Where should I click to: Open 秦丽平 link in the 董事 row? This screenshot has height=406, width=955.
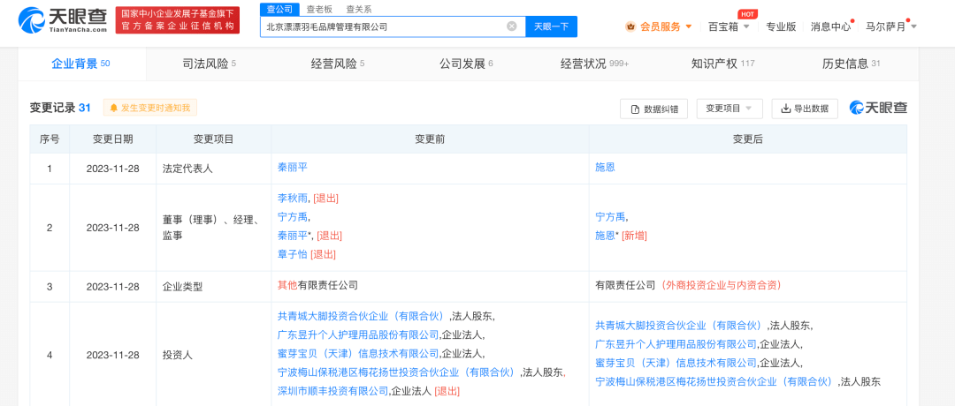point(294,235)
